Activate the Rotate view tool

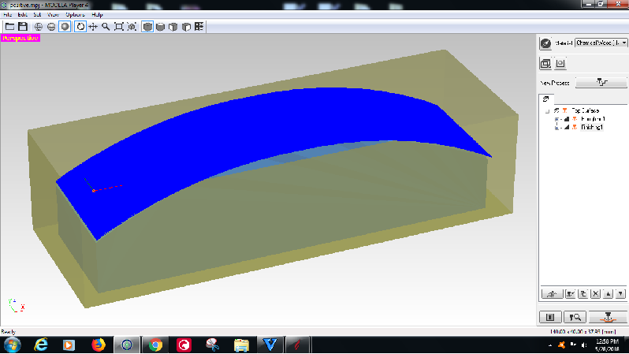(x=80, y=27)
